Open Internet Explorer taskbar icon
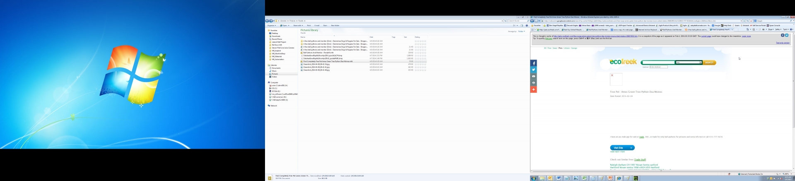795x181 pixels. [x=619, y=178]
